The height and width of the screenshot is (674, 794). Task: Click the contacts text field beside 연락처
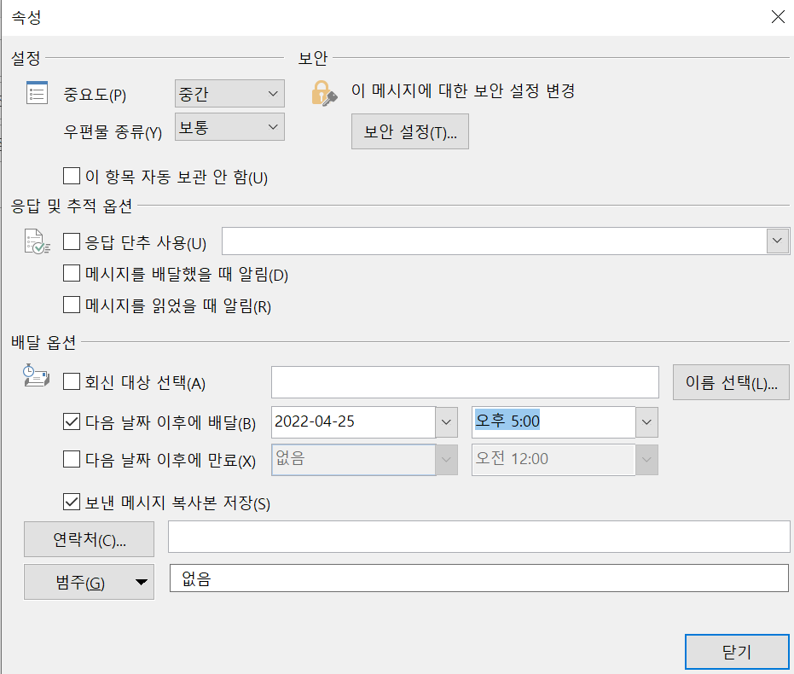pos(479,537)
